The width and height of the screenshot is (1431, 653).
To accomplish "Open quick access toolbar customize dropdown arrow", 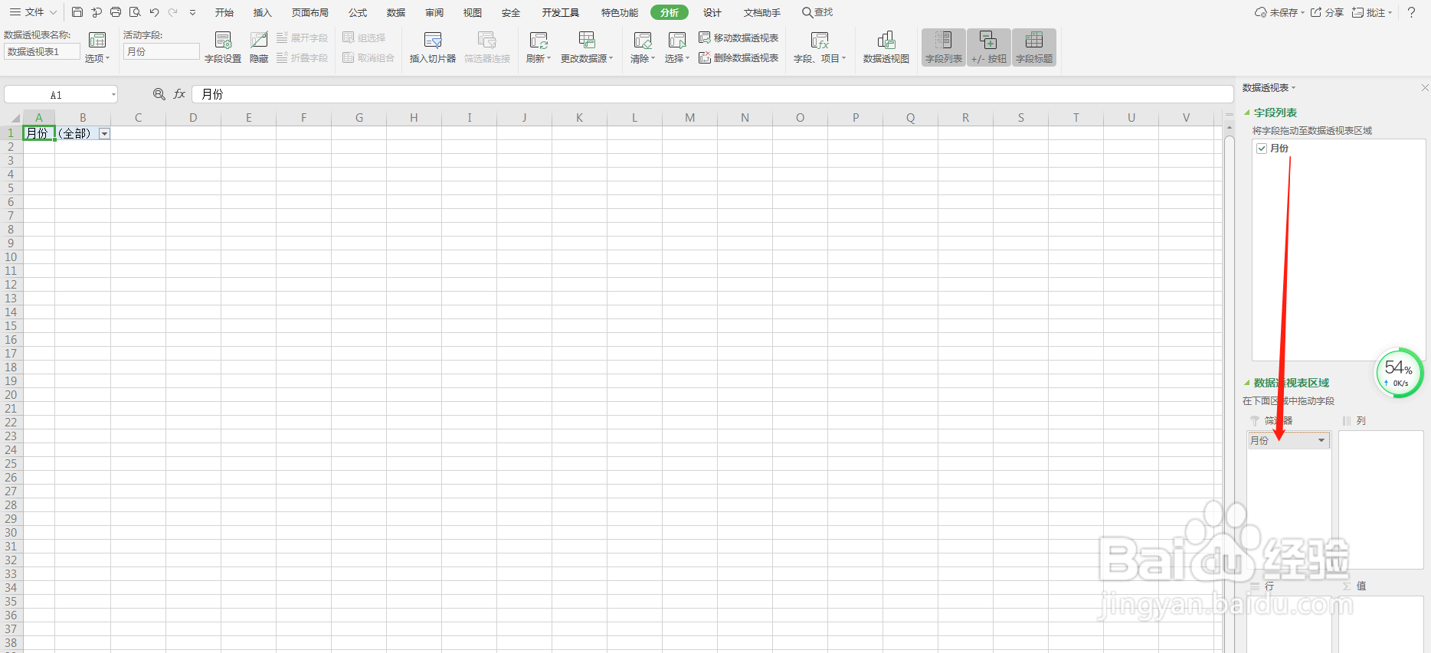I will click(x=192, y=12).
